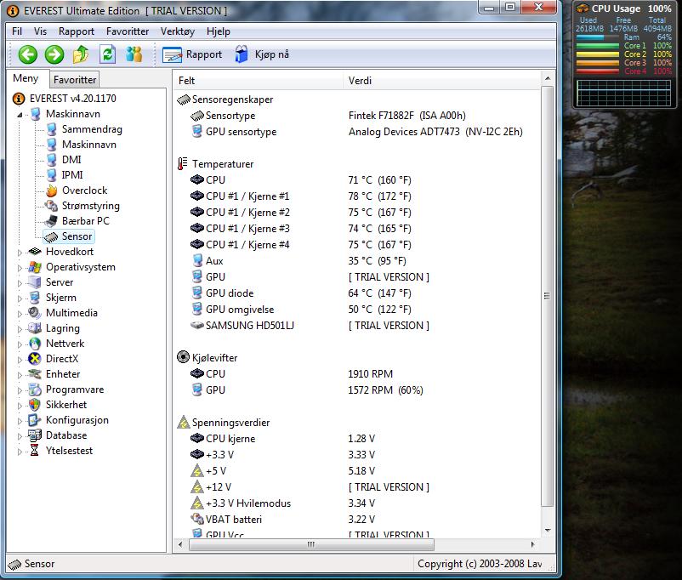Click the Verdi column header
Viewport: 682px width, 580px height.
(441, 81)
